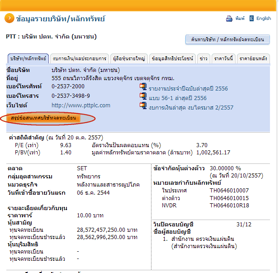Viewport: 279px width, 273px height.
Task: Click icon next to รายงานประจำปีฉบับล่าสุดปี 2556
Action: pos(143,86)
